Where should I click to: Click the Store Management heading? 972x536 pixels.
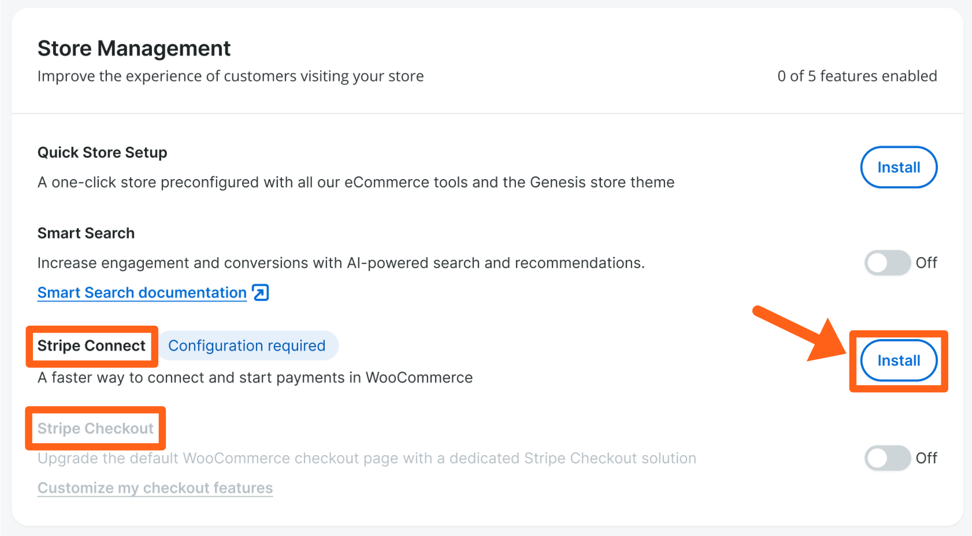coord(134,49)
